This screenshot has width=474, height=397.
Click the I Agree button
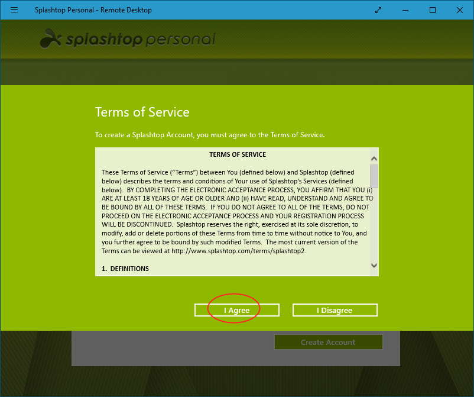pos(236,310)
